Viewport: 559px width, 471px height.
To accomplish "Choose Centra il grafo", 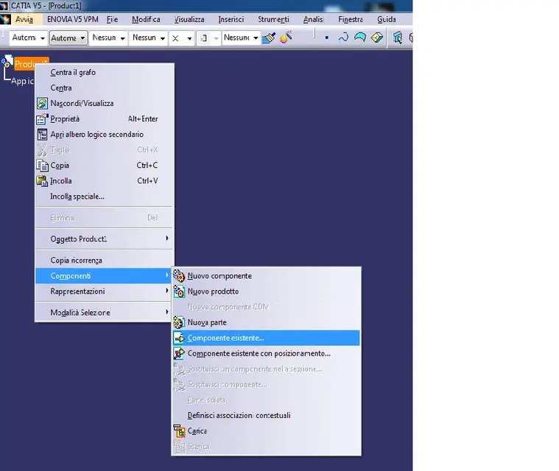I will click(104, 72).
